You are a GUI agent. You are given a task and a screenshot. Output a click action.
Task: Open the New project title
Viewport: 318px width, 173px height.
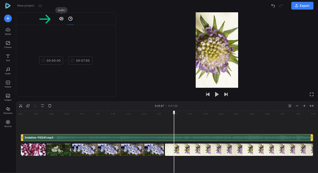tap(26, 6)
